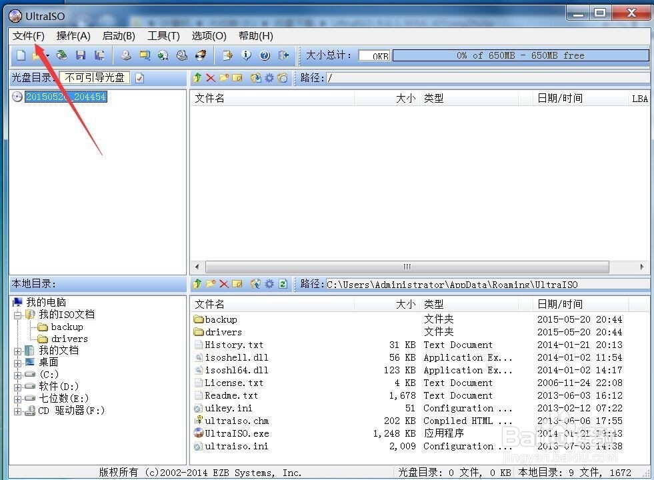Expand the CD 驱动器(F:) node
This screenshot has height=480, width=654.
click(x=17, y=411)
